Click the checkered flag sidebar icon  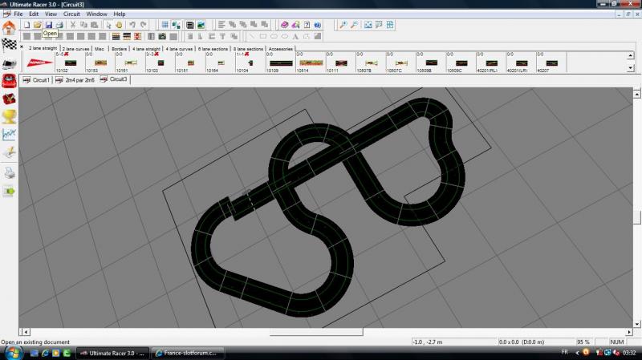coord(10,45)
